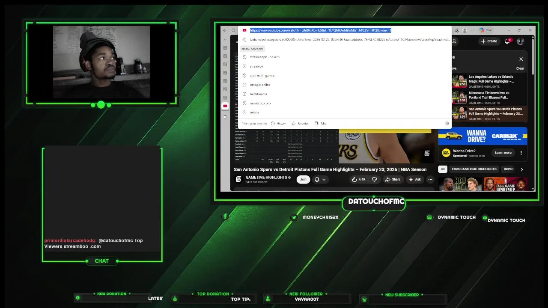548x308 pixels.
Task: Open the subscription notification bell dropdown
Action: (320, 180)
